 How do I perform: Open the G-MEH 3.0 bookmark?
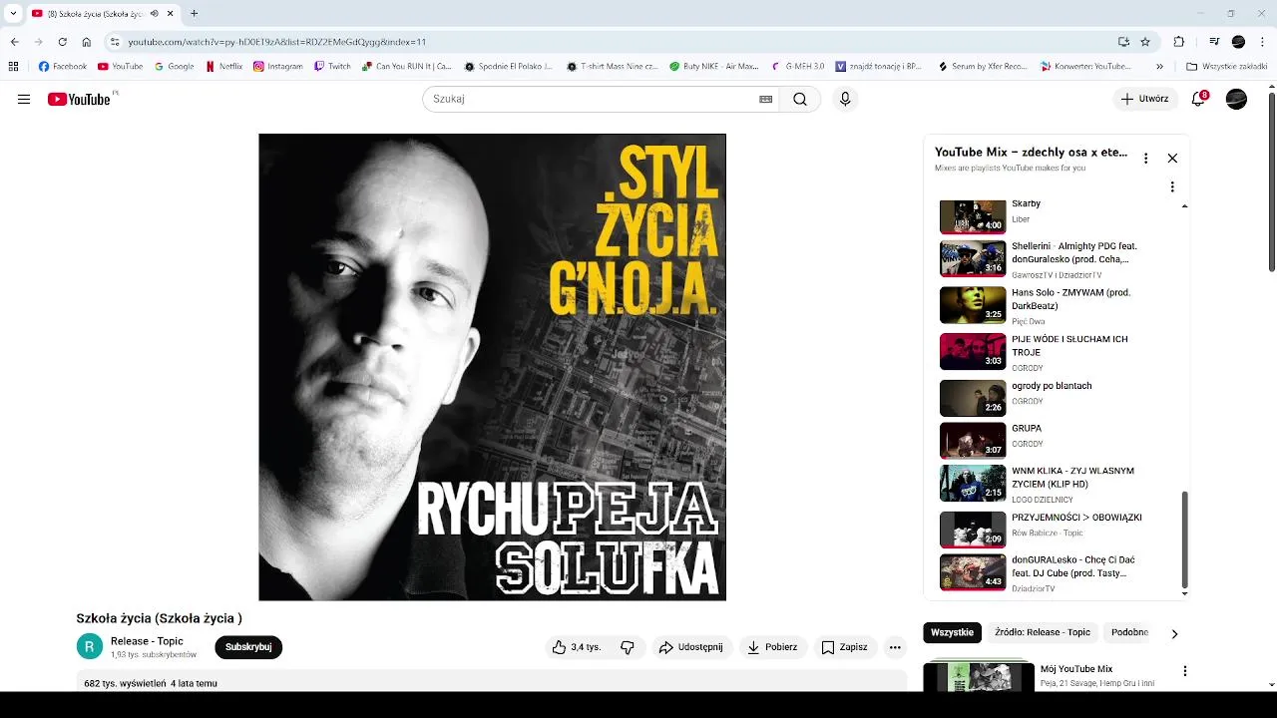(x=797, y=67)
